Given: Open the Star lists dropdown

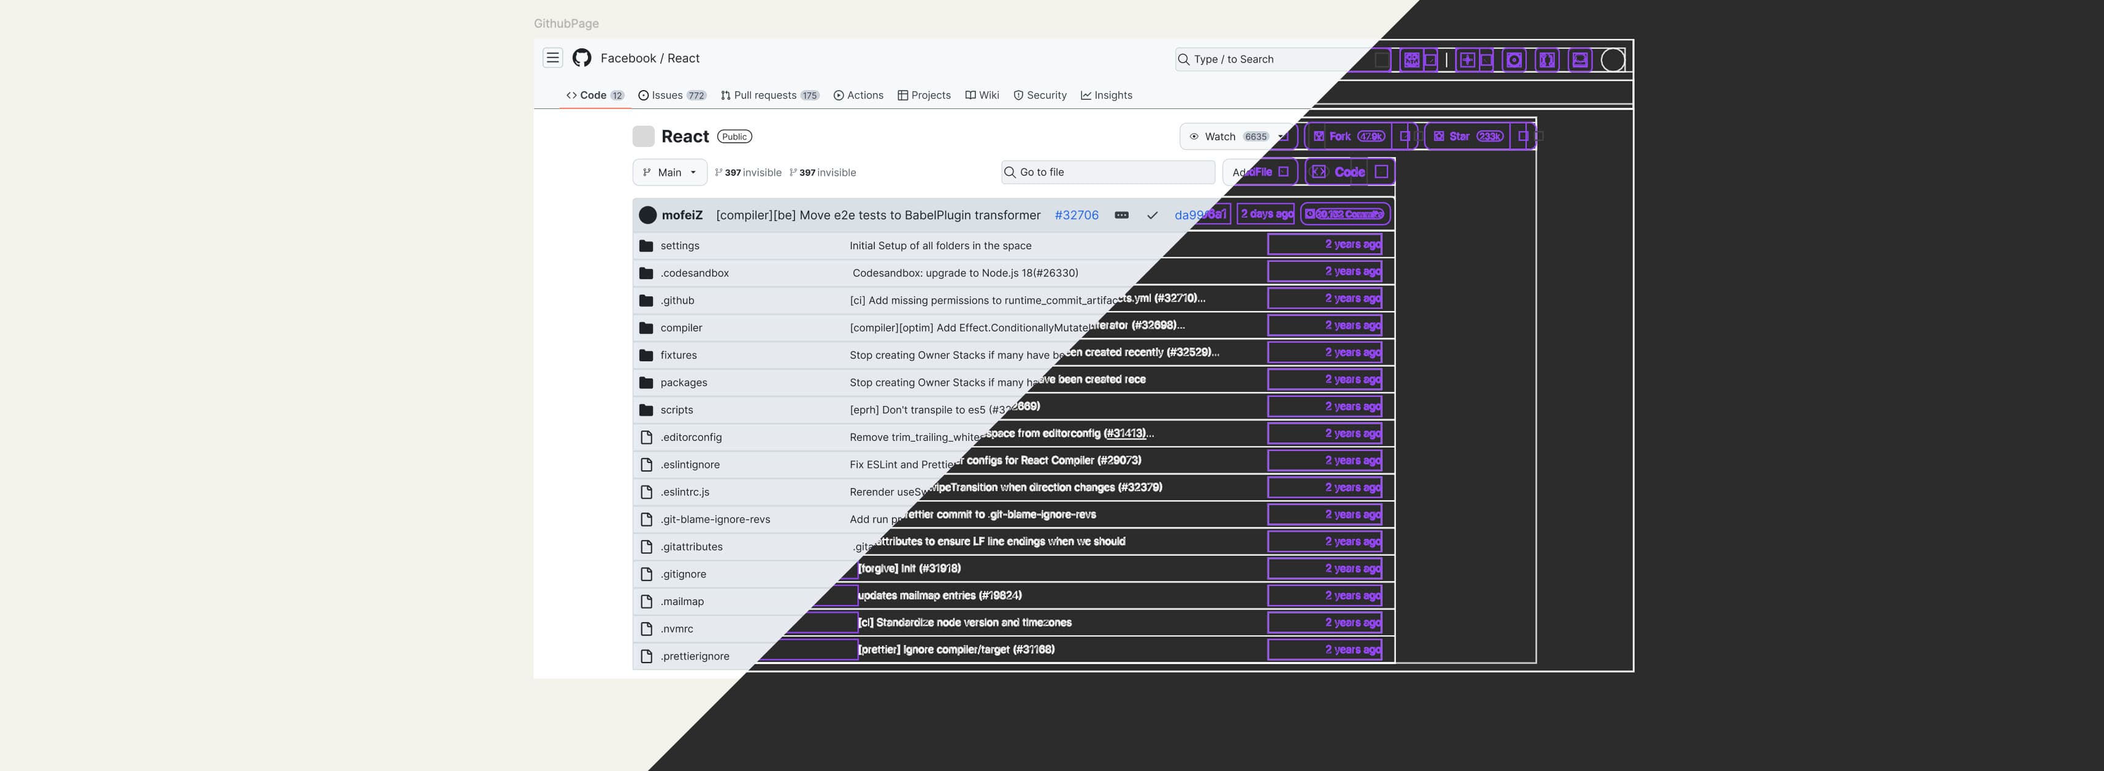Looking at the screenshot, I should (1523, 136).
